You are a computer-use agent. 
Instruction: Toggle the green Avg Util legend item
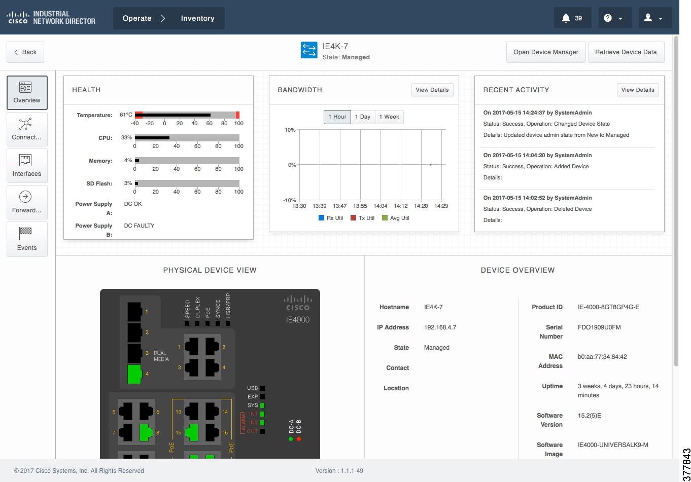click(x=395, y=218)
